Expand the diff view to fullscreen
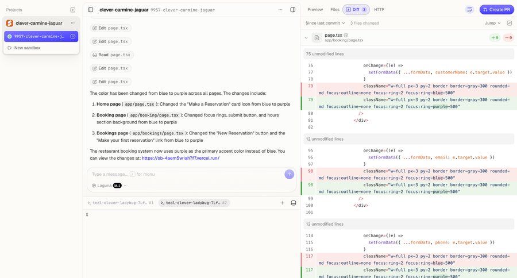This screenshot has width=517, height=278. 510,23
